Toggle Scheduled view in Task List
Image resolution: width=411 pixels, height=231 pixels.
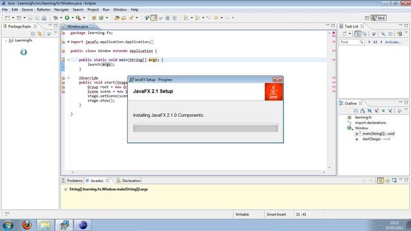[365, 34]
